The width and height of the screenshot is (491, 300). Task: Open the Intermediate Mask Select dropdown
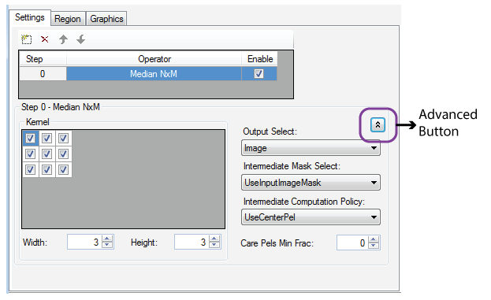[311, 183]
